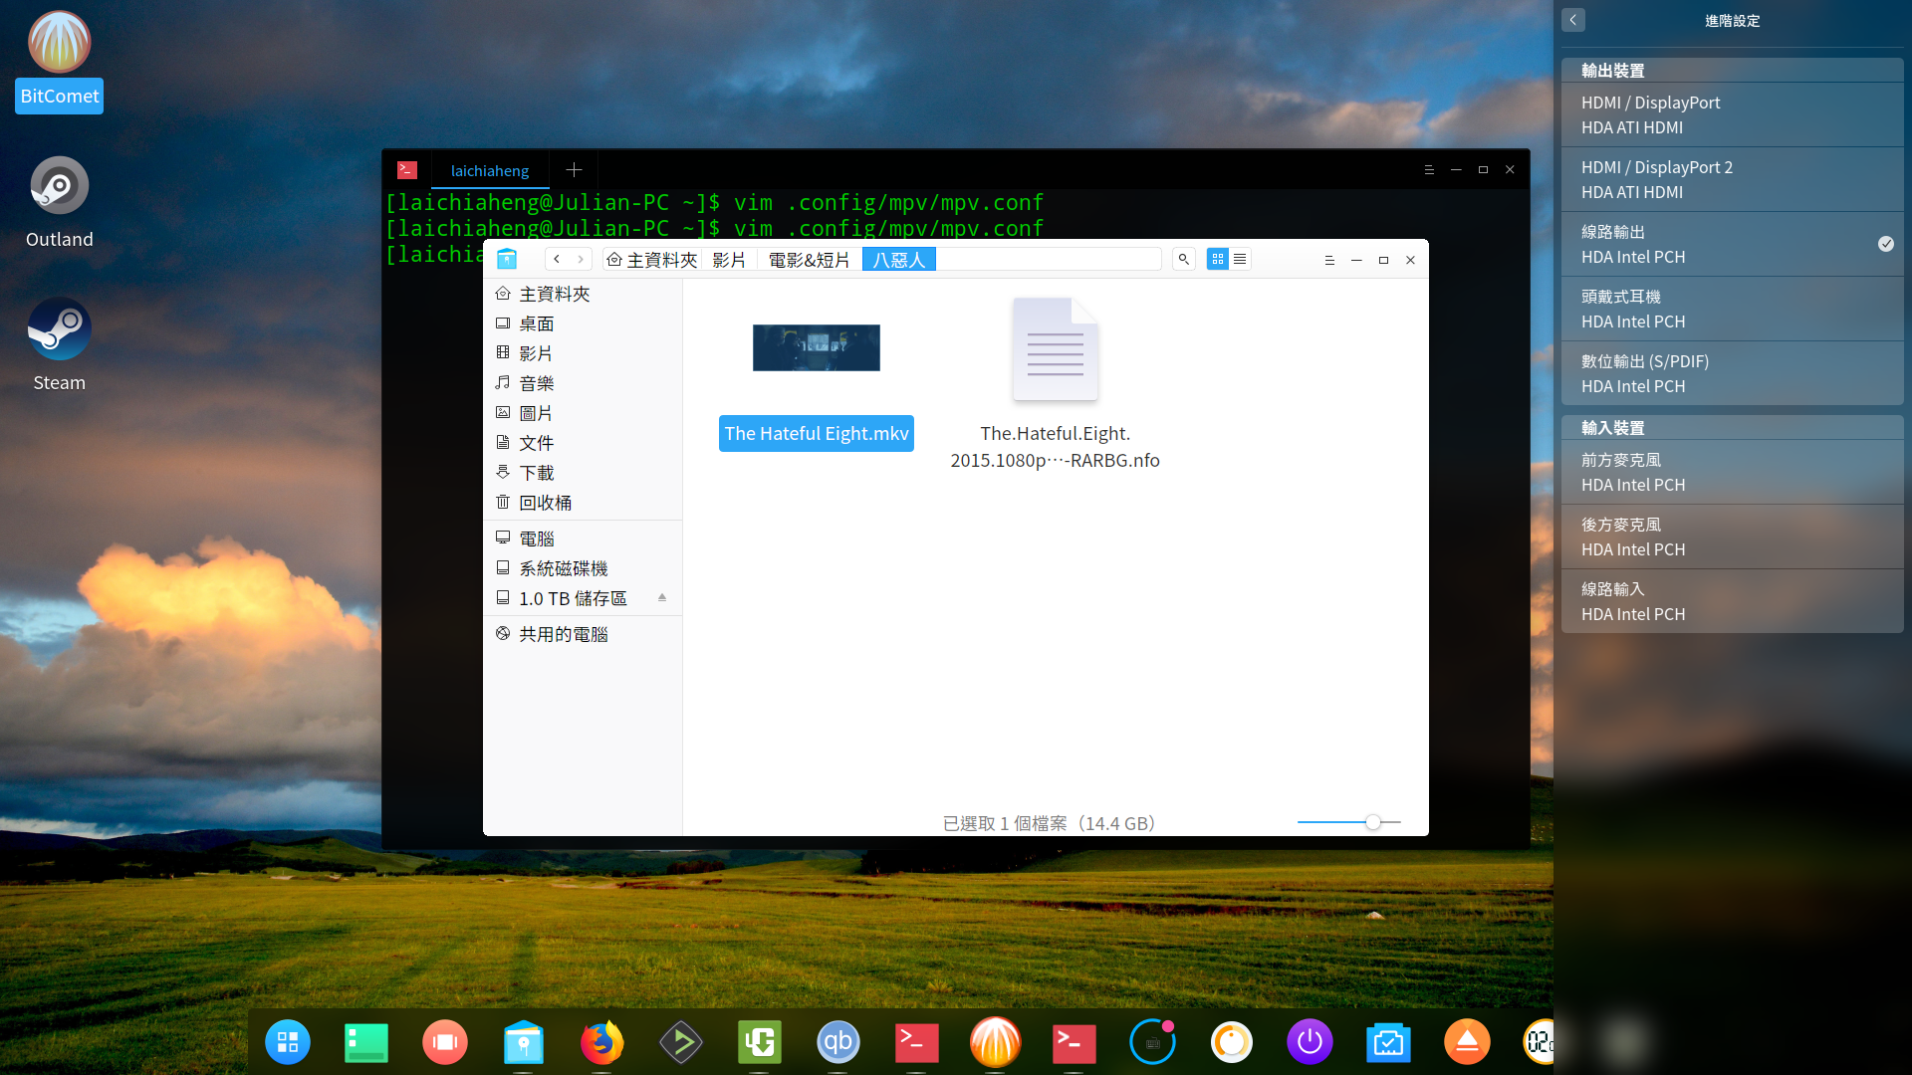Select 後方麥克風 input device
Viewport: 1912px width, 1075px height.
point(1733,537)
